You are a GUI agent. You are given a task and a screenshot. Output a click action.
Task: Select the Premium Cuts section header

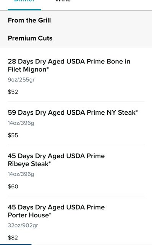point(30,38)
